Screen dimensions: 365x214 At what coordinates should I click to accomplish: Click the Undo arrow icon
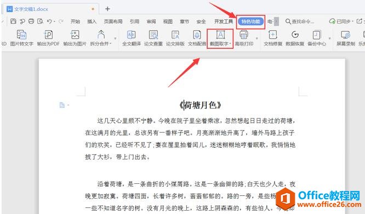click(49, 21)
